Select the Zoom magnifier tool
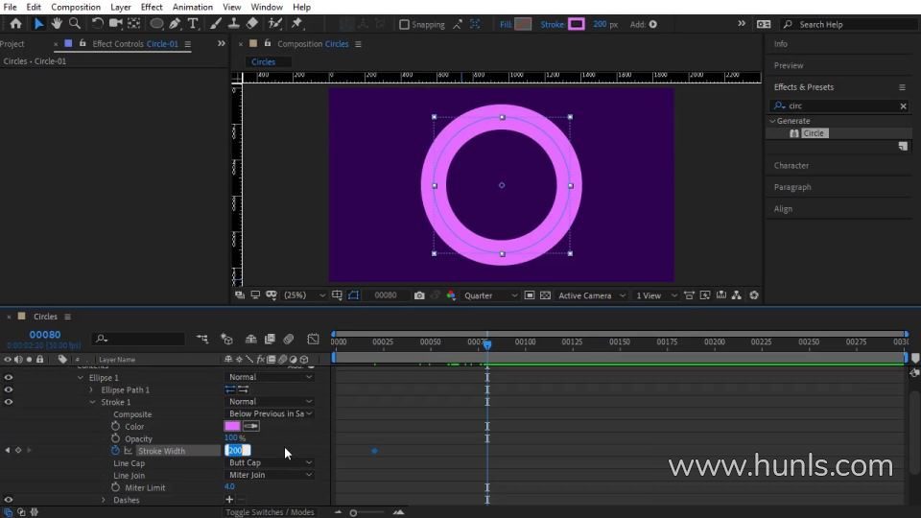The width and height of the screenshot is (921, 518). pyautogui.click(x=75, y=23)
